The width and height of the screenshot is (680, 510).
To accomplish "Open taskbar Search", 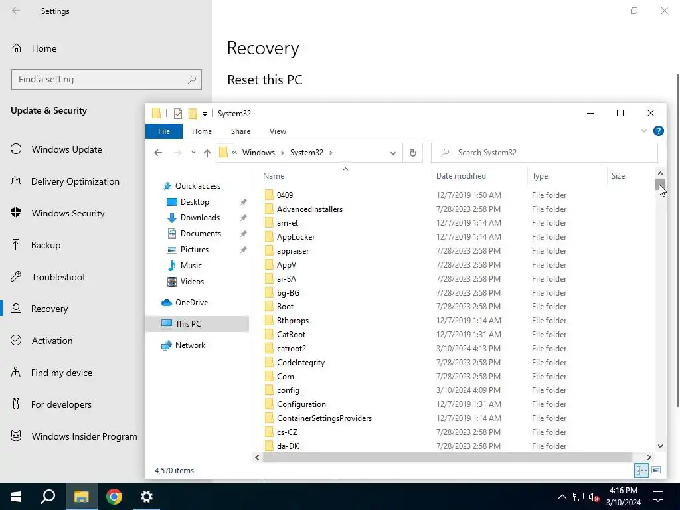I will pyautogui.click(x=48, y=497).
